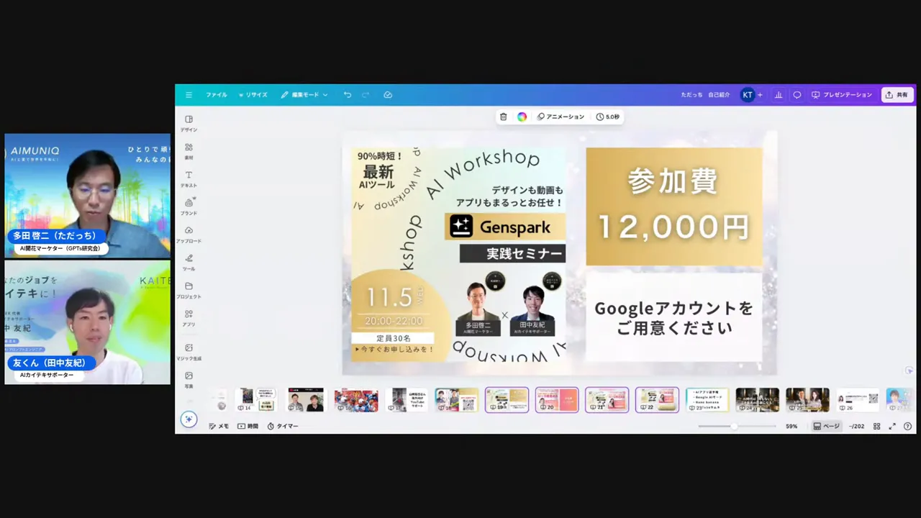Open the メモ notes panel
This screenshot has width=921, height=518.
[219, 427]
